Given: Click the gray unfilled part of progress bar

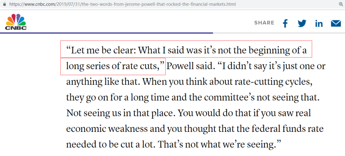Looking at the screenshot, I should [x=279, y=33].
